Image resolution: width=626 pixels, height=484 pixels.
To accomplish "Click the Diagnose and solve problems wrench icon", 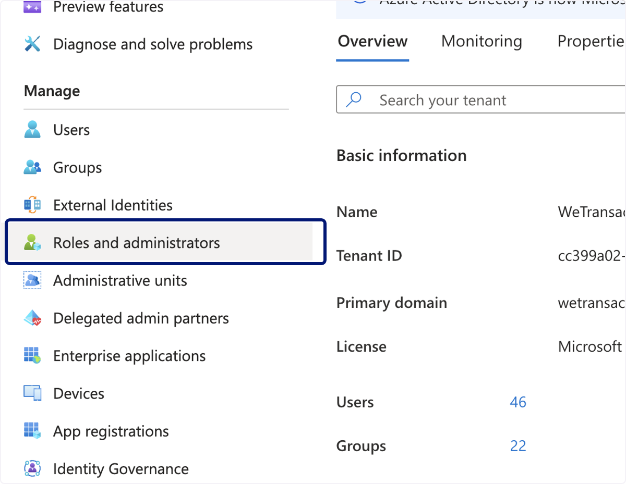I will [32, 44].
